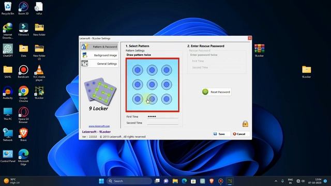Select the top-middle pattern dot
This screenshot has width=331, height=186.
click(152, 70)
